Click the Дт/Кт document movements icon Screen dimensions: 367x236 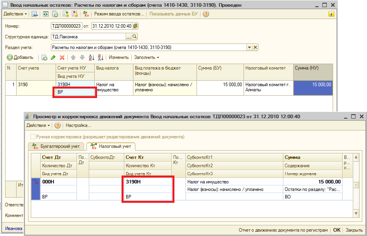pos(86,14)
